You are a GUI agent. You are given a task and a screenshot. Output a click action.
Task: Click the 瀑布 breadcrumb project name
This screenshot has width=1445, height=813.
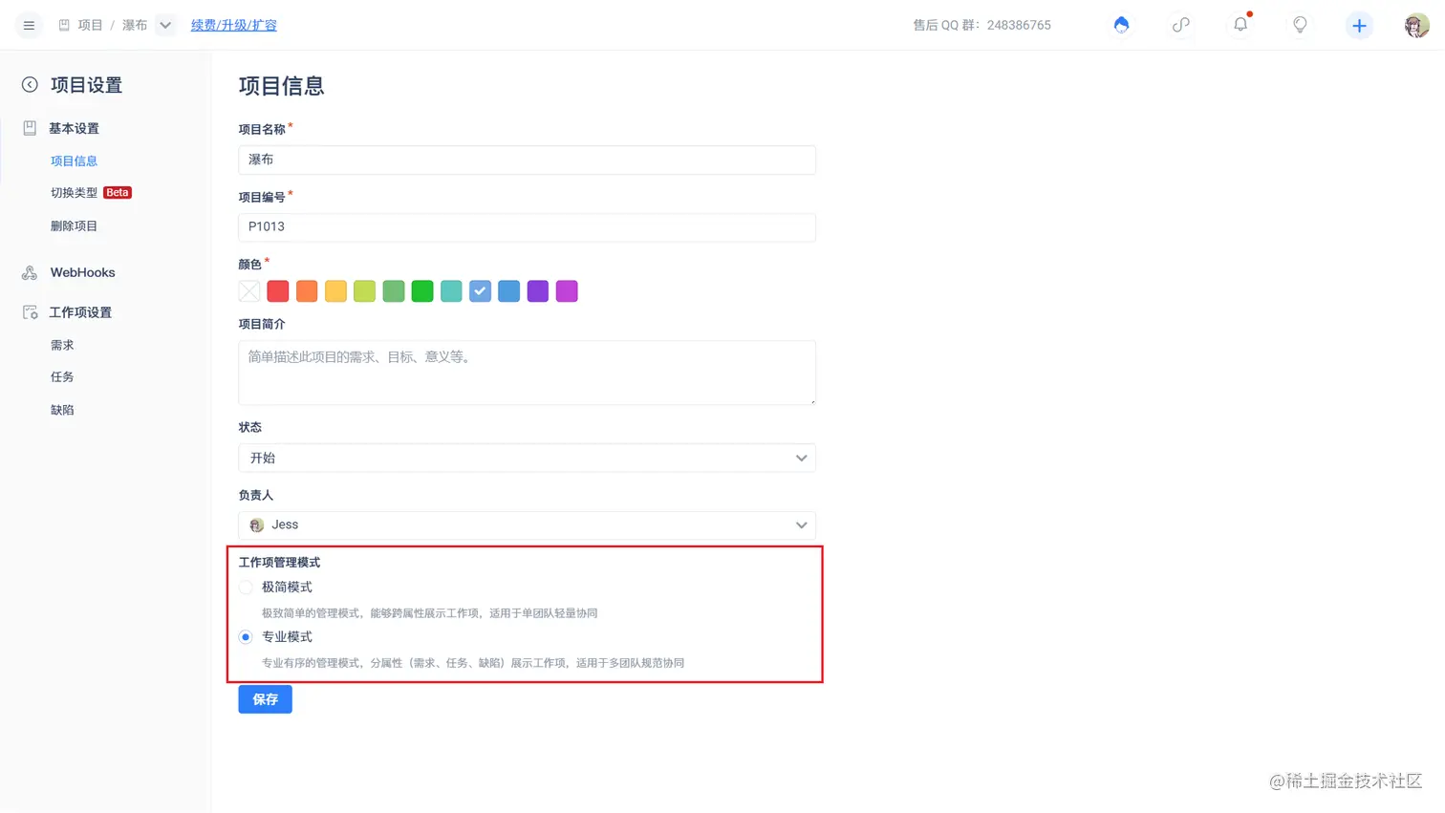135,25
